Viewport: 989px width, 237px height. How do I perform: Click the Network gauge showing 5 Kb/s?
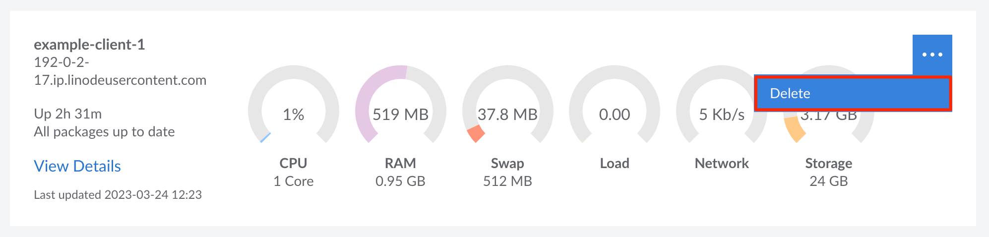pos(721,115)
